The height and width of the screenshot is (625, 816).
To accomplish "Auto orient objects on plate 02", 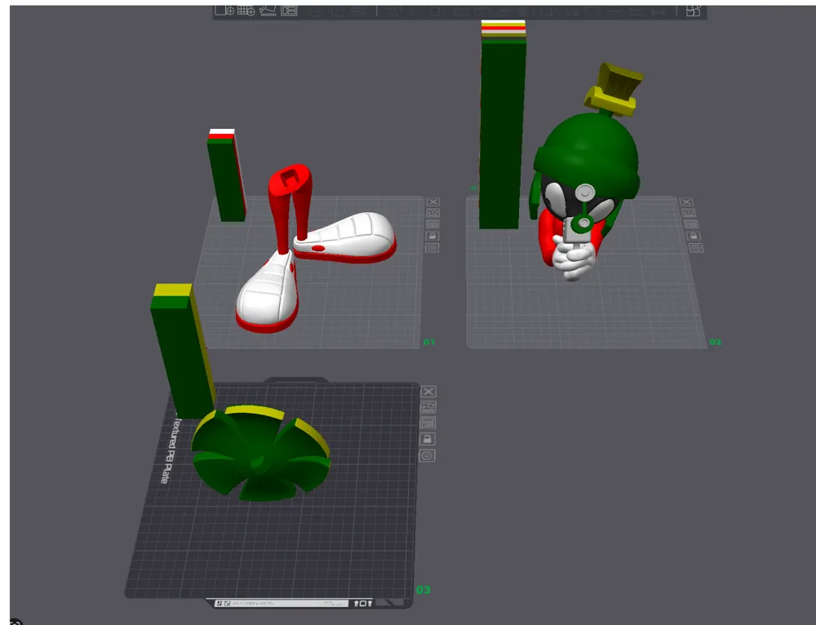I will [x=689, y=213].
